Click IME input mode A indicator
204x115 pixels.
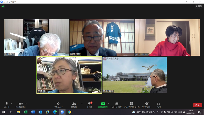tap(184, 112)
